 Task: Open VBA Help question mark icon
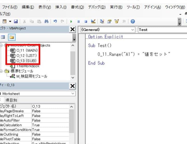click(133, 21)
